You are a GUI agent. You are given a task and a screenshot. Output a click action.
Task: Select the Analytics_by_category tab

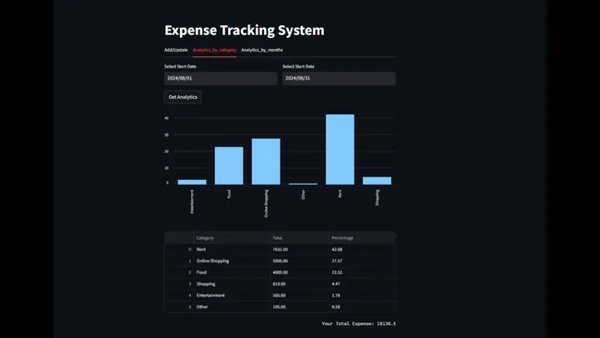pos(214,50)
